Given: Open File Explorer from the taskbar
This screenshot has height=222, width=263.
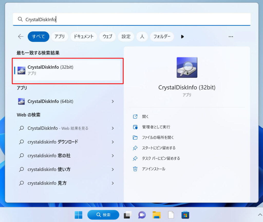Looking at the screenshot, I should 156,215.
